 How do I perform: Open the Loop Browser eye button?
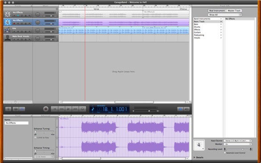coord(16,109)
